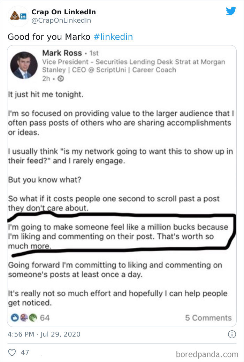Open the #linkedin hashtag
The width and height of the screenshot is (244, 362).
click(x=114, y=36)
